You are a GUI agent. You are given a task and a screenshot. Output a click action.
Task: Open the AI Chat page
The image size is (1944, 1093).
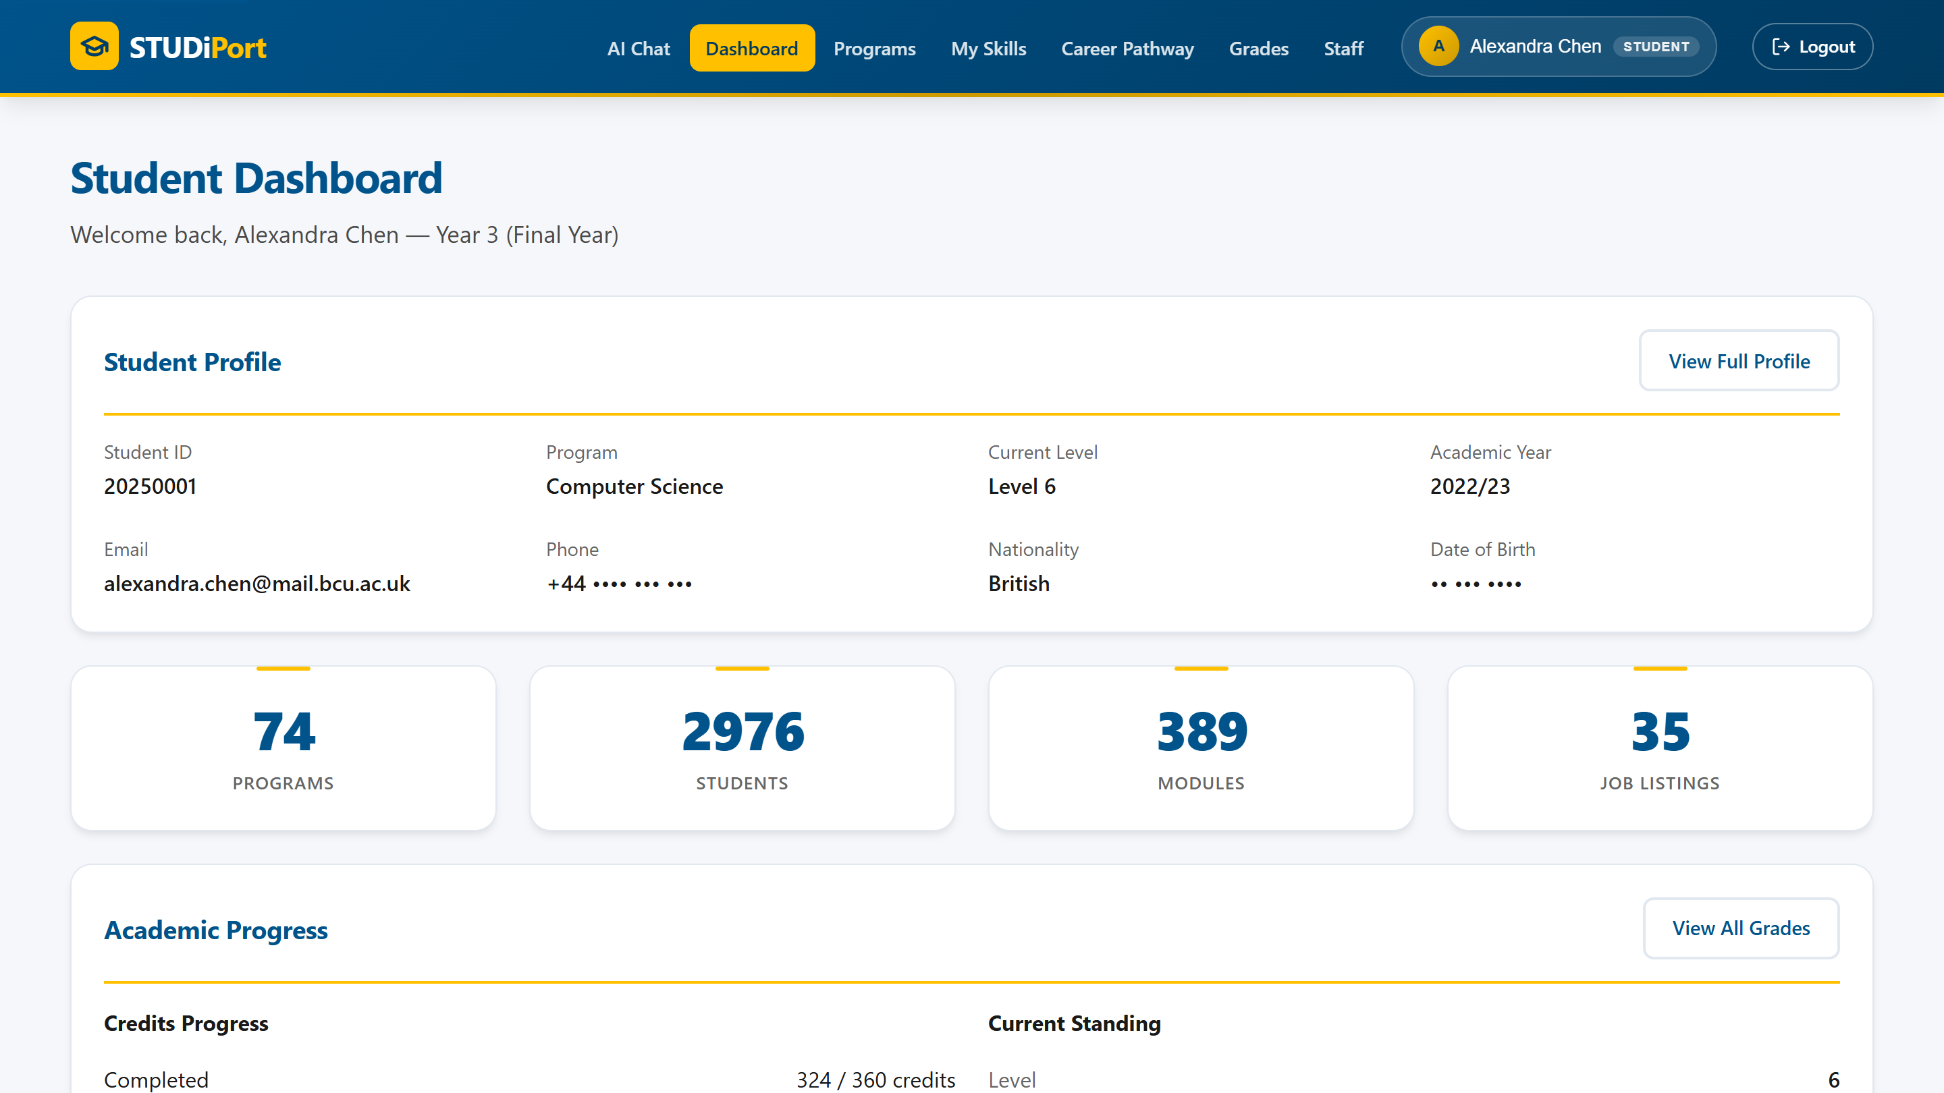(639, 49)
